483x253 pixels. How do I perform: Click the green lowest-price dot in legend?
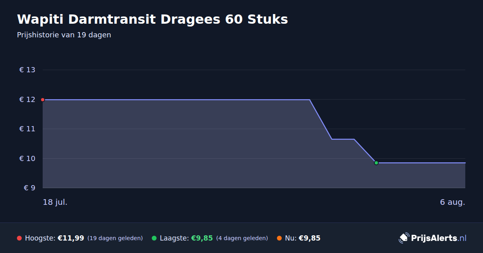(x=154, y=238)
